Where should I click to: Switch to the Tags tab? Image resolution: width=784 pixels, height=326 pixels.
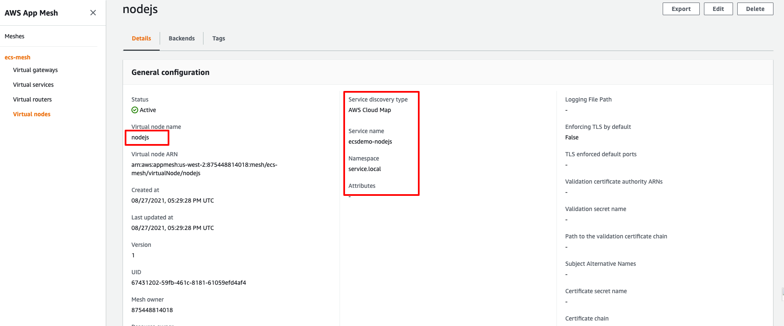(x=219, y=38)
